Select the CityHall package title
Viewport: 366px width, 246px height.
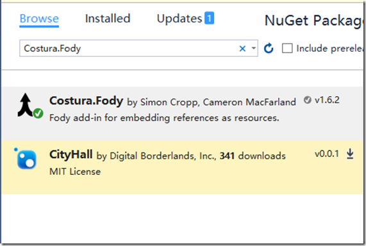point(71,154)
